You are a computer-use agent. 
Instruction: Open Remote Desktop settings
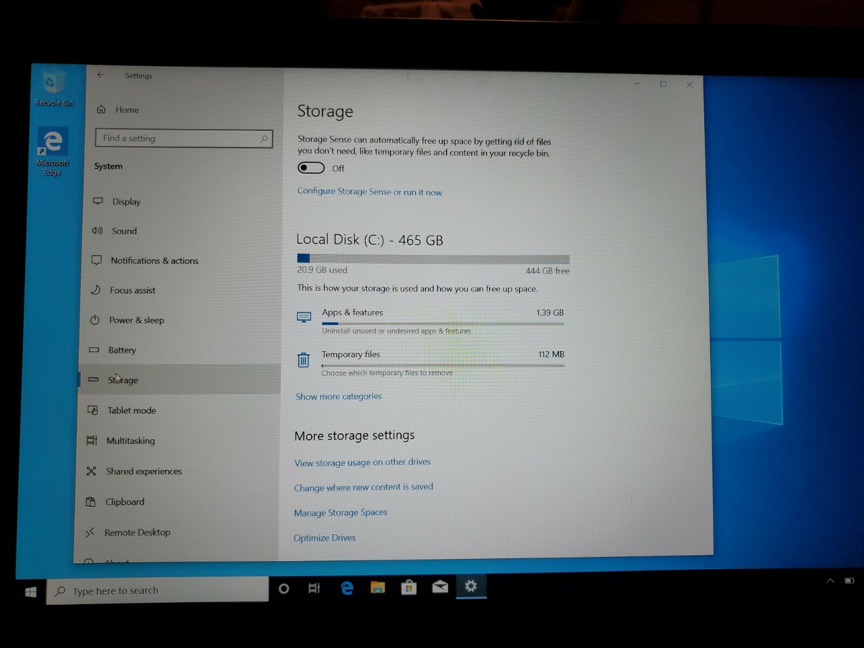(x=137, y=532)
